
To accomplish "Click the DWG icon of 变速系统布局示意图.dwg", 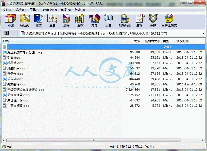I will [5, 52].
